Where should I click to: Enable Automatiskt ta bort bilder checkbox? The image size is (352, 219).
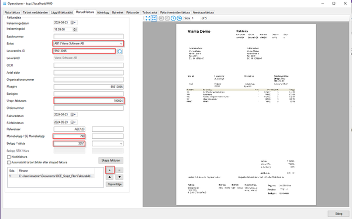(9, 162)
